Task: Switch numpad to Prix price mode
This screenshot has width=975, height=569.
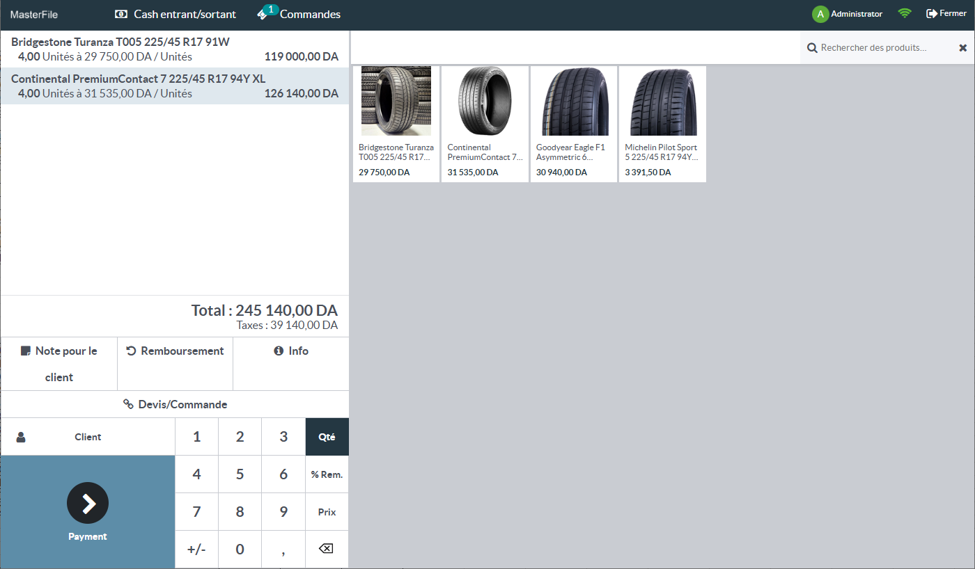Action: [x=327, y=512]
